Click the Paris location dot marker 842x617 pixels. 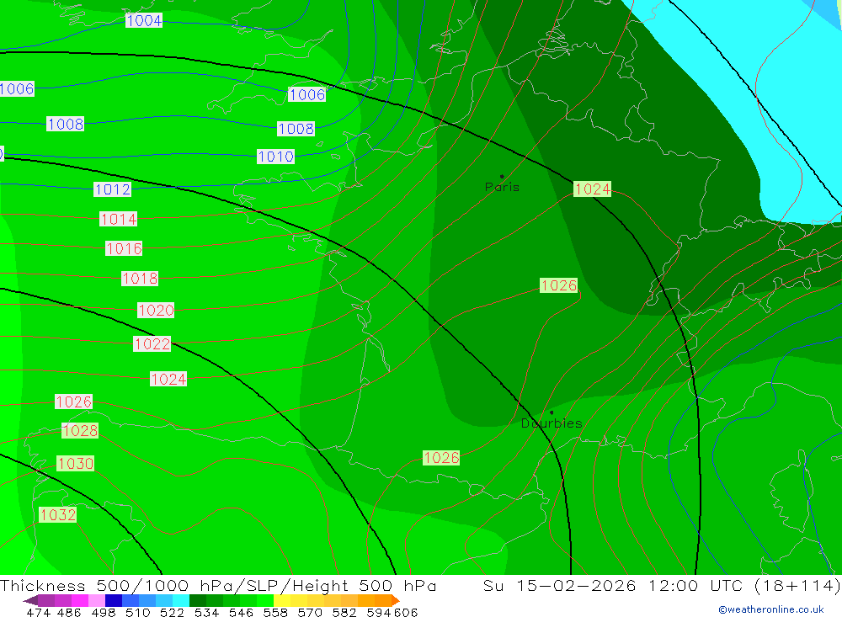tap(502, 176)
